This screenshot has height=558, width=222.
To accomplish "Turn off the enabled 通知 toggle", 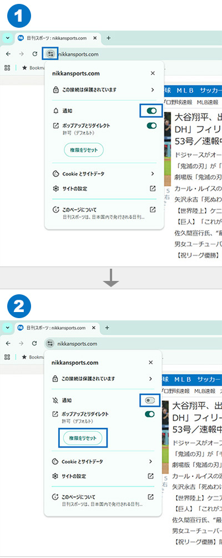I will click(x=151, y=111).
